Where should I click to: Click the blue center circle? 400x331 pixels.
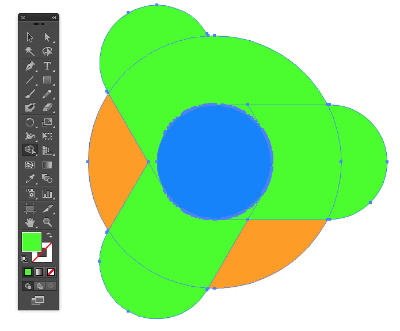pyautogui.click(x=215, y=161)
